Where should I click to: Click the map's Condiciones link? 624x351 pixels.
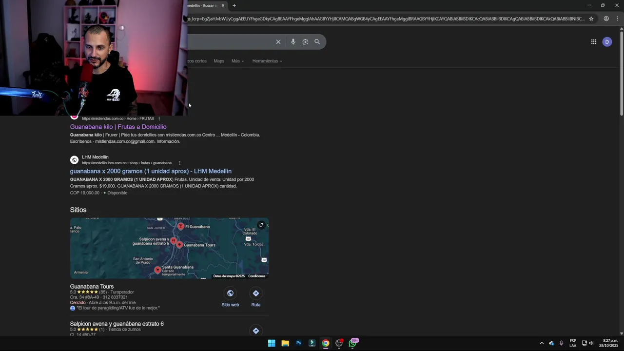256,276
